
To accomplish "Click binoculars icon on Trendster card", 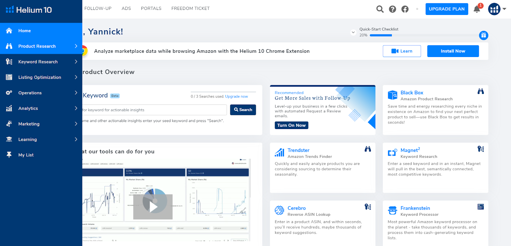I will (x=368, y=149).
